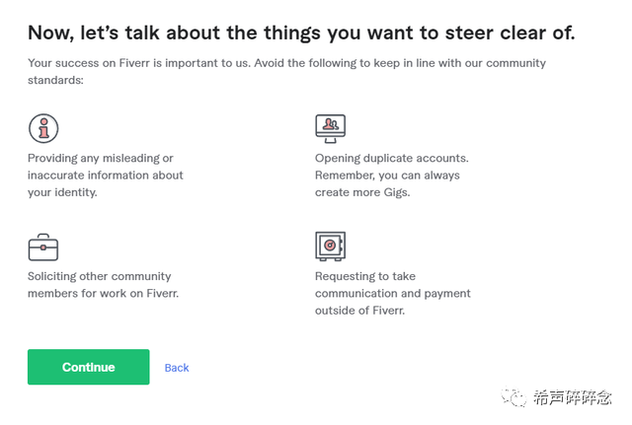Click the safe vault icon for outside payment
Screen dimensions: 632x425
(x=330, y=247)
